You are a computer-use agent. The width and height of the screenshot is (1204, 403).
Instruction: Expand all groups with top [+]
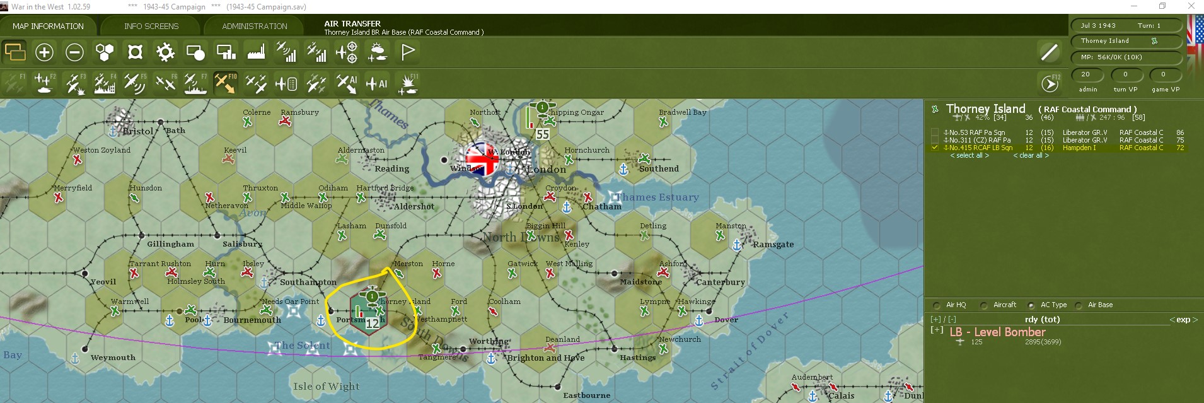(x=935, y=320)
